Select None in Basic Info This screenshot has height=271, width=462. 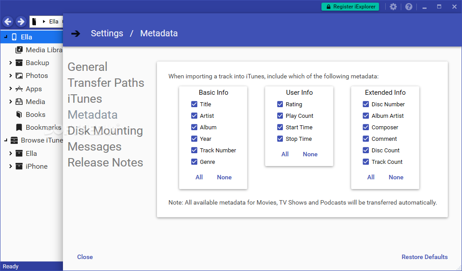pos(224,177)
